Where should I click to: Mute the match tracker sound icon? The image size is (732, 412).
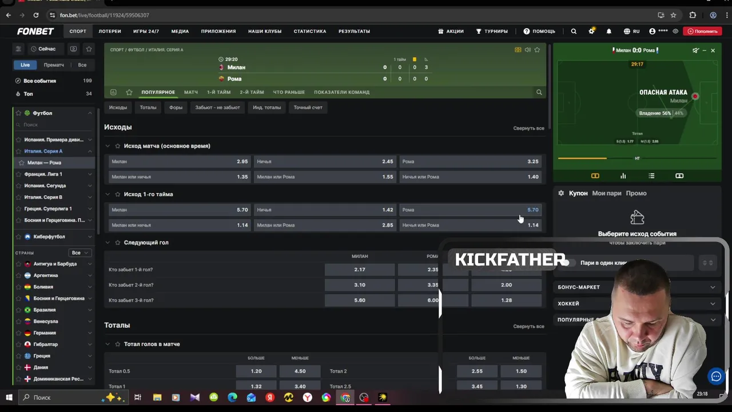695,50
